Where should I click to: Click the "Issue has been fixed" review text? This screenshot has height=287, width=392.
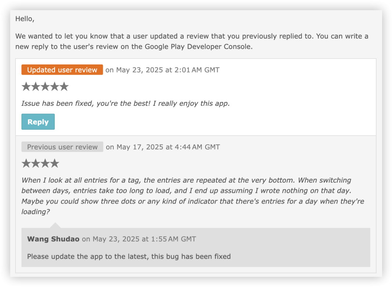(126, 103)
